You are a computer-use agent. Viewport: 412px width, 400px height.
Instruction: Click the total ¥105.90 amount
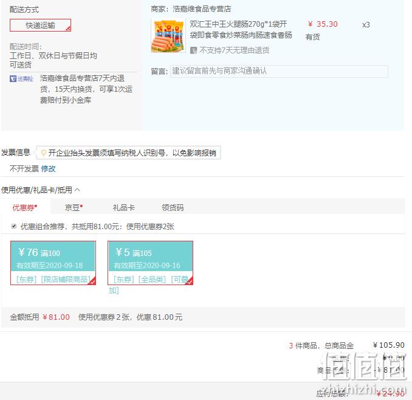click(x=389, y=345)
